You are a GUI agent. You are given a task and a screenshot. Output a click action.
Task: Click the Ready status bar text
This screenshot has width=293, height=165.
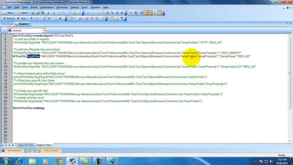[x=282, y=155]
